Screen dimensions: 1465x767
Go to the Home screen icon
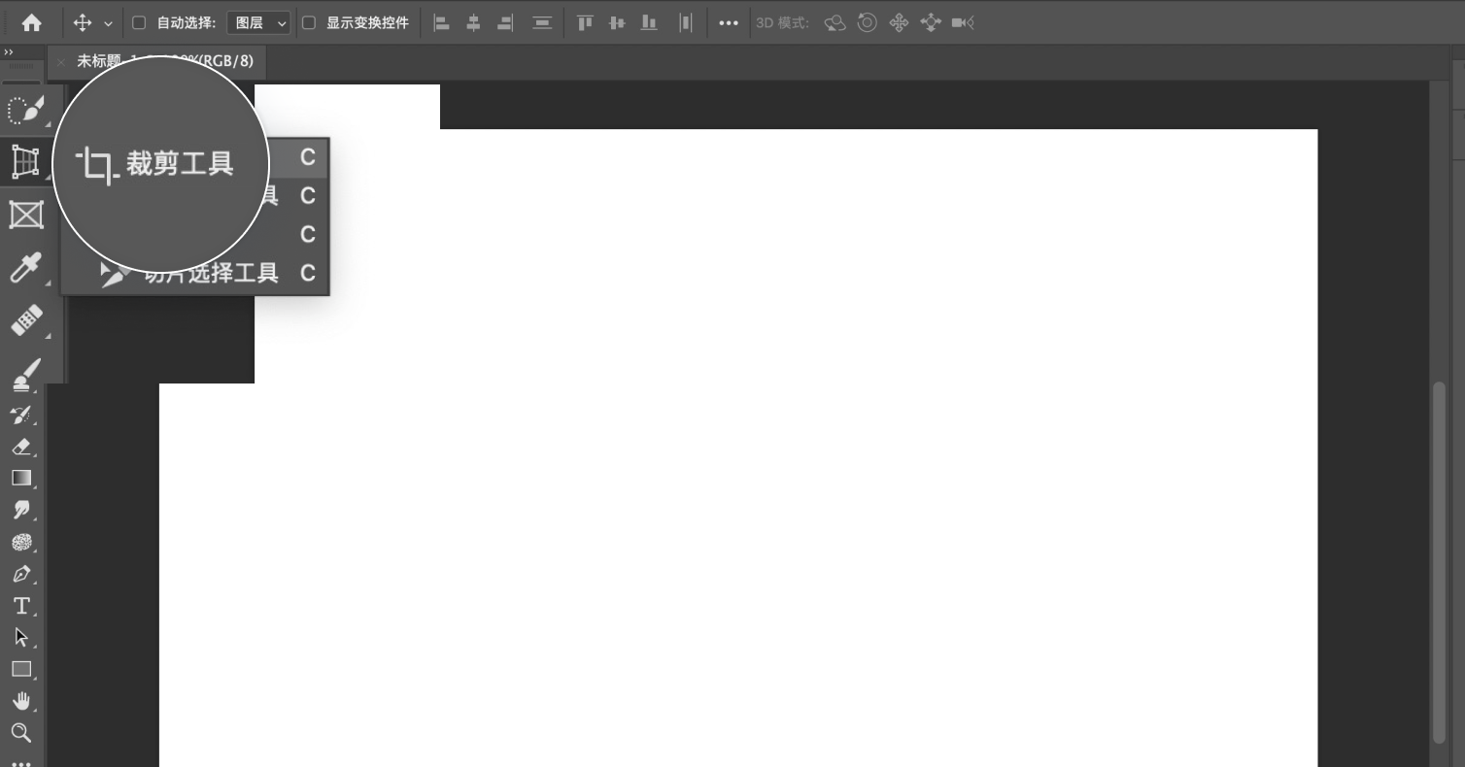[x=32, y=23]
